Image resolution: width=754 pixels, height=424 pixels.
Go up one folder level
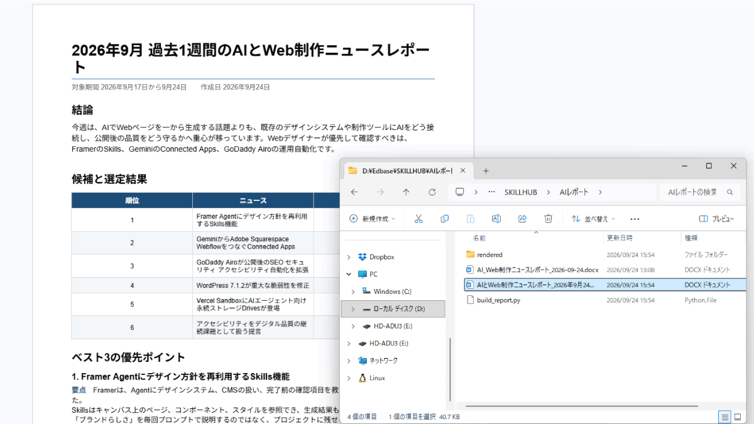(406, 192)
